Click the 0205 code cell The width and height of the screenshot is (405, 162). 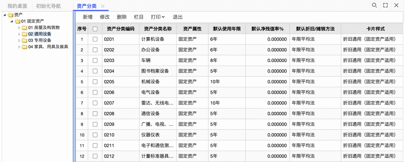coord(121,82)
